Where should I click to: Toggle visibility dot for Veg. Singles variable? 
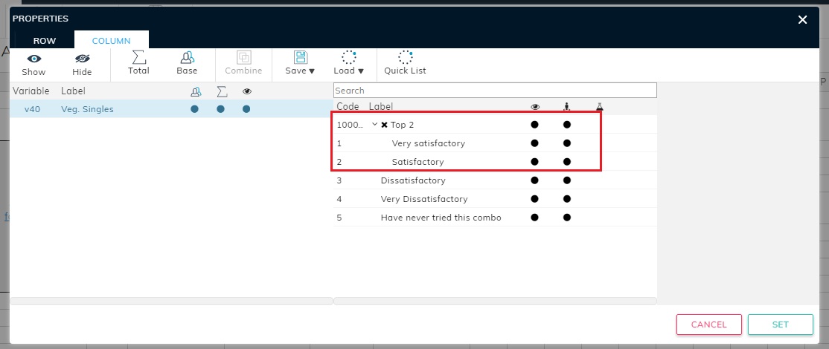(x=246, y=109)
